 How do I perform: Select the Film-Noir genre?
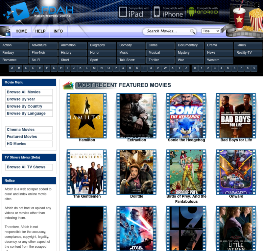tap(43, 53)
